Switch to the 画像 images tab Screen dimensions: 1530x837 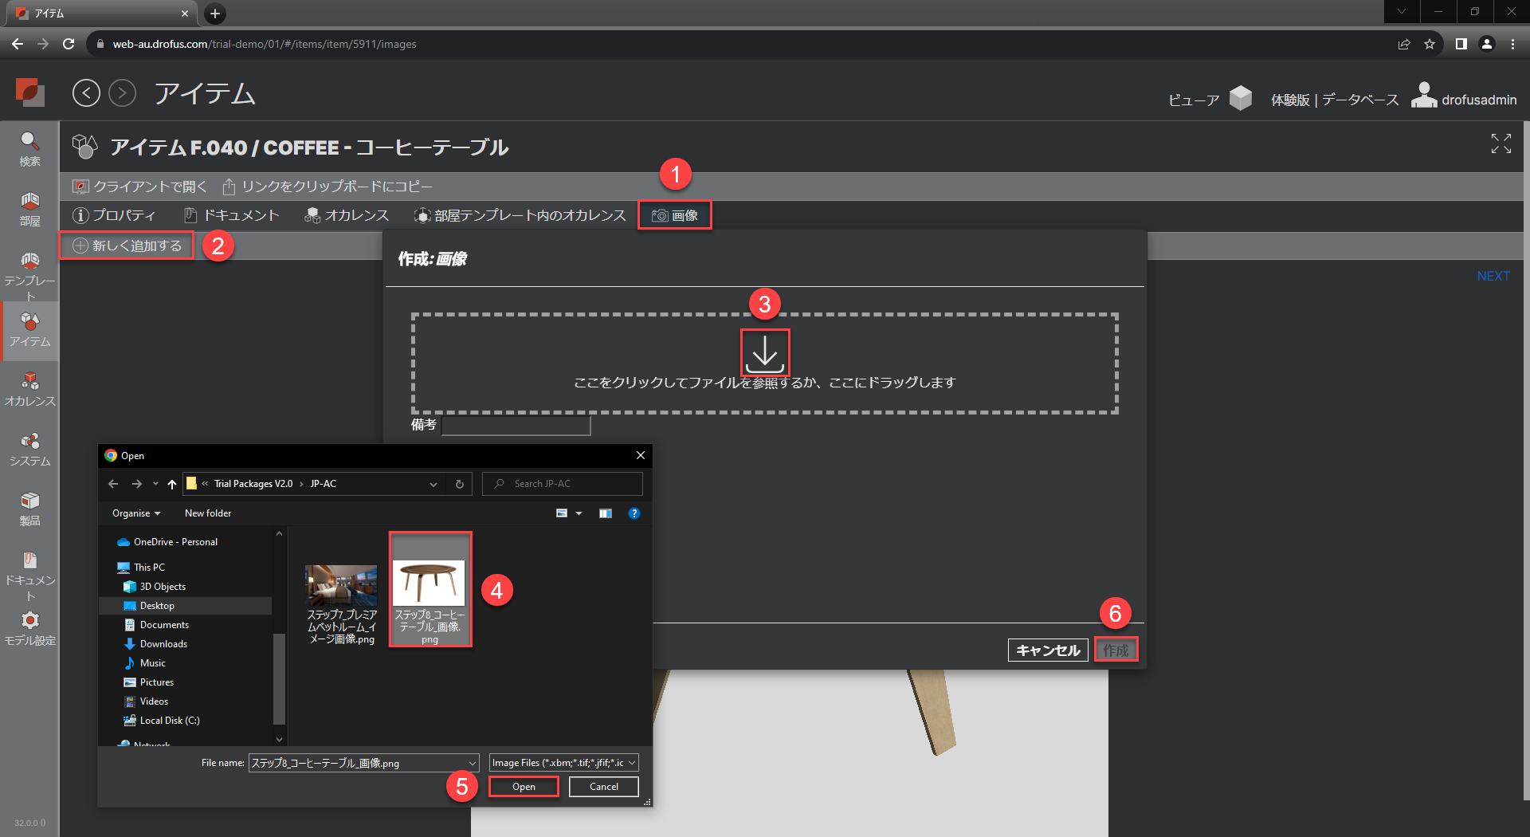pyautogui.click(x=675, y=215)
